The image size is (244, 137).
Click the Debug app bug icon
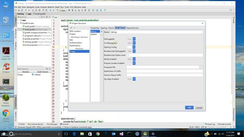(72, 10)
